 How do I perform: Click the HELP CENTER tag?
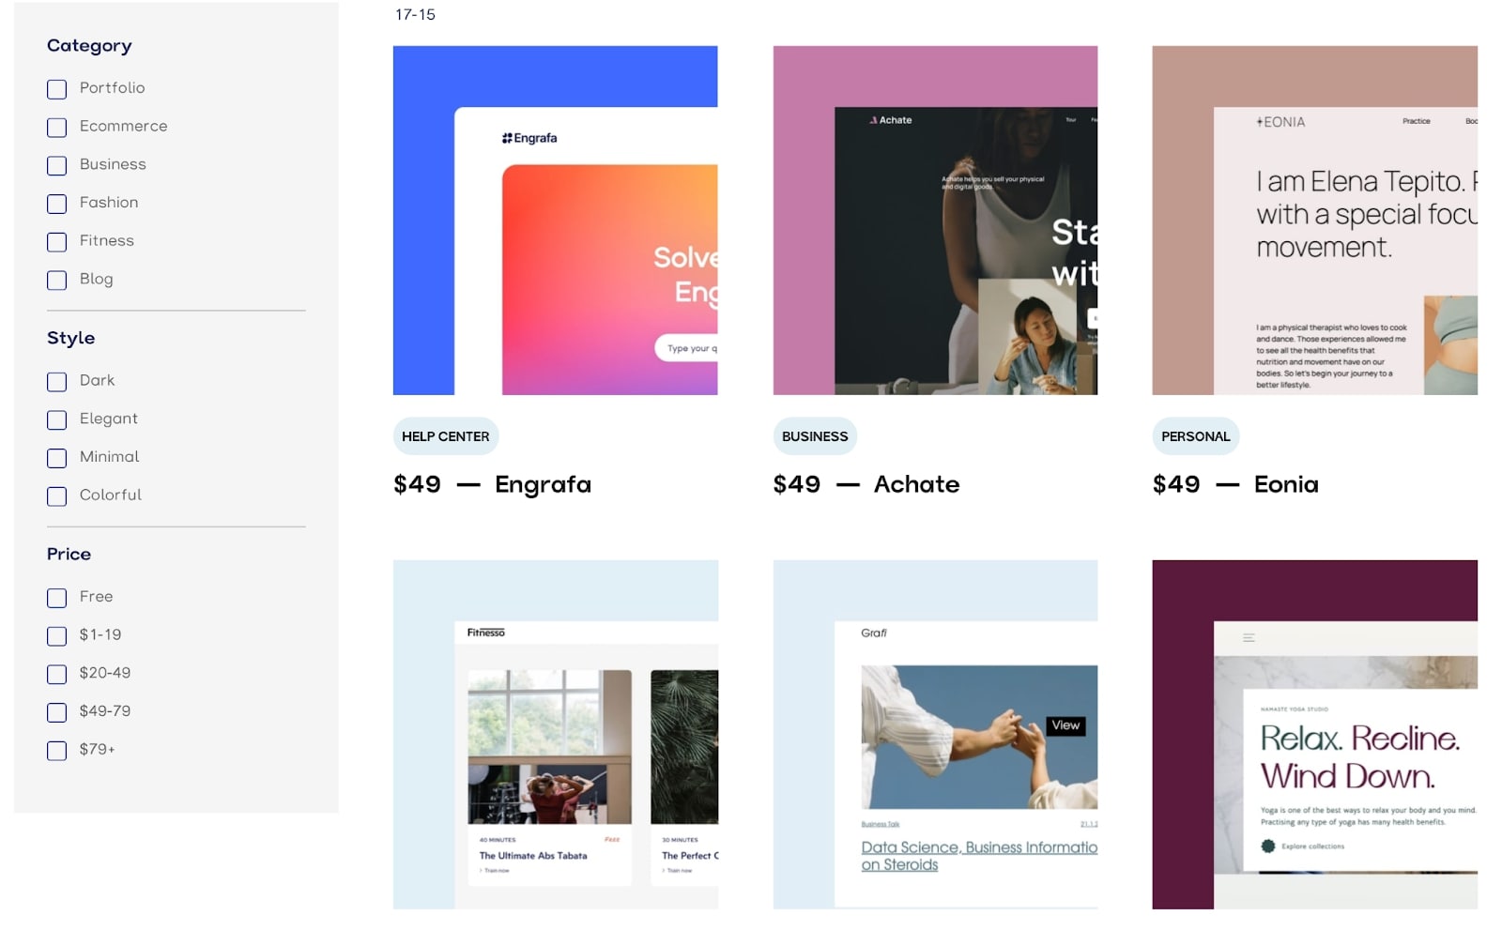click(446, 436)
